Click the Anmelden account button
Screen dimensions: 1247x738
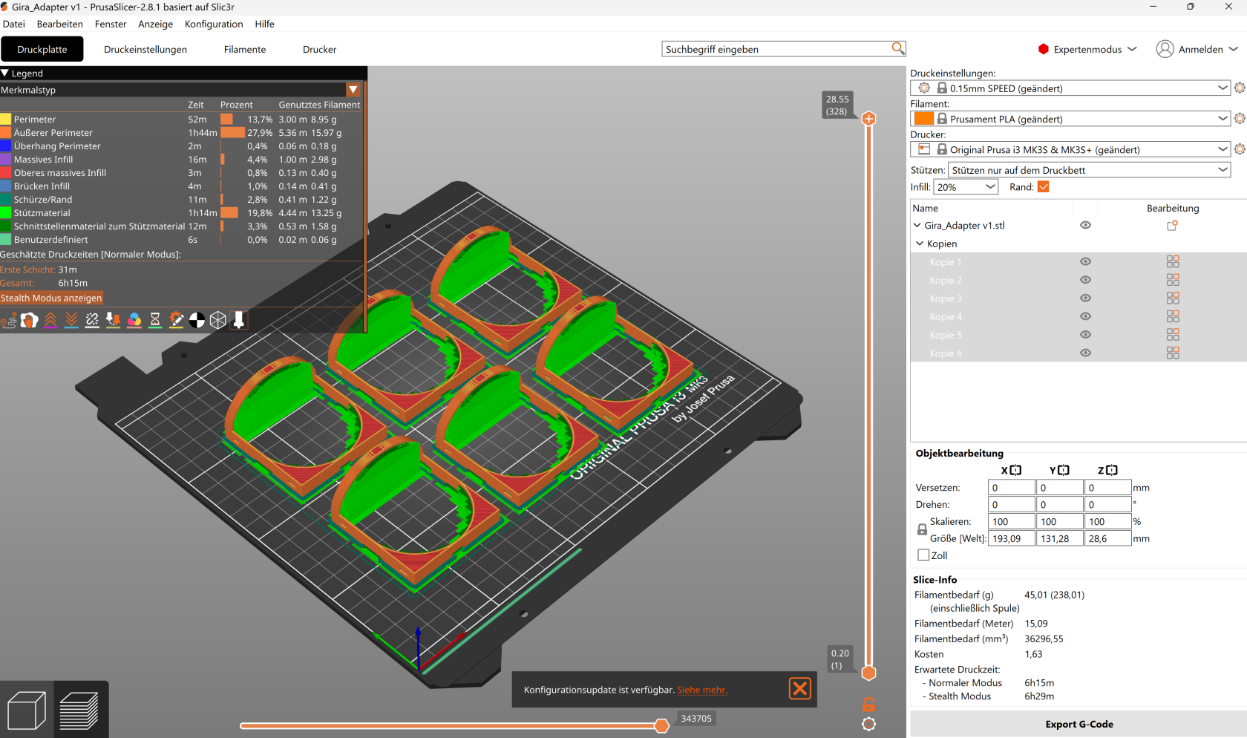[x=1197, y=49]
